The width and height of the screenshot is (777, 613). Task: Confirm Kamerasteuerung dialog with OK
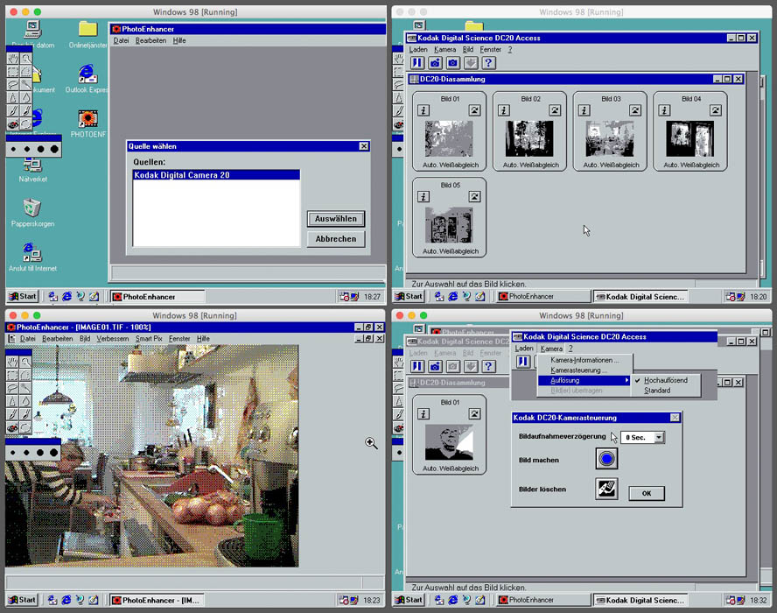[647, 494]
